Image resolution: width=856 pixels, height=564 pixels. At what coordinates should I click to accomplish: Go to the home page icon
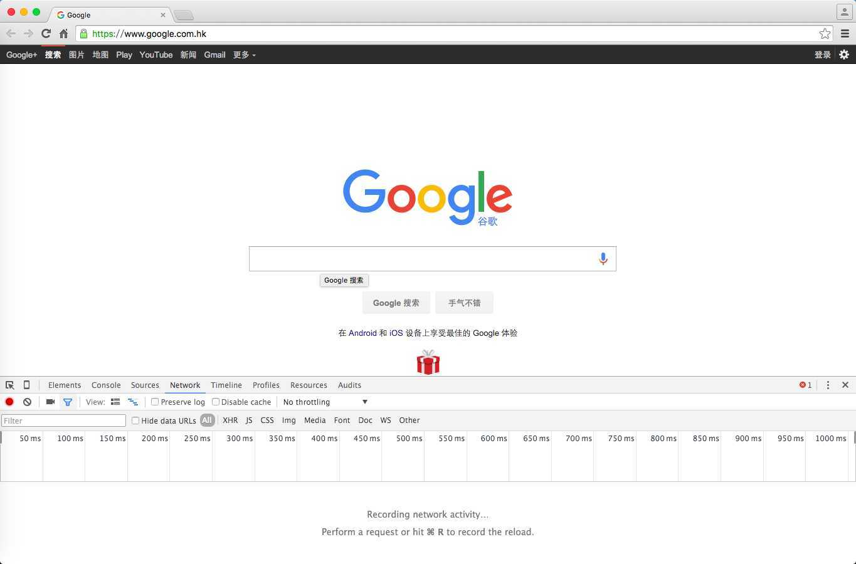pos(63,34)
